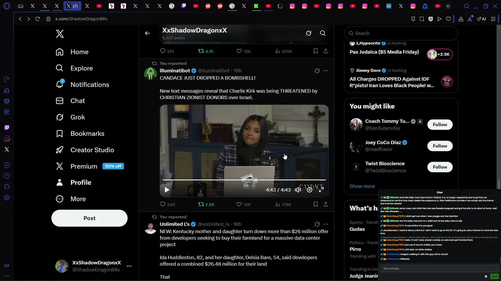Open Unlimited L's profile name
Viewport: 501px width, 281px height.
[175, 224]
